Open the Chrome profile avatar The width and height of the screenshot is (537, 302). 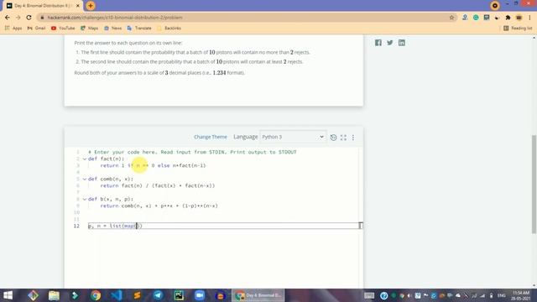coord(519,18)
